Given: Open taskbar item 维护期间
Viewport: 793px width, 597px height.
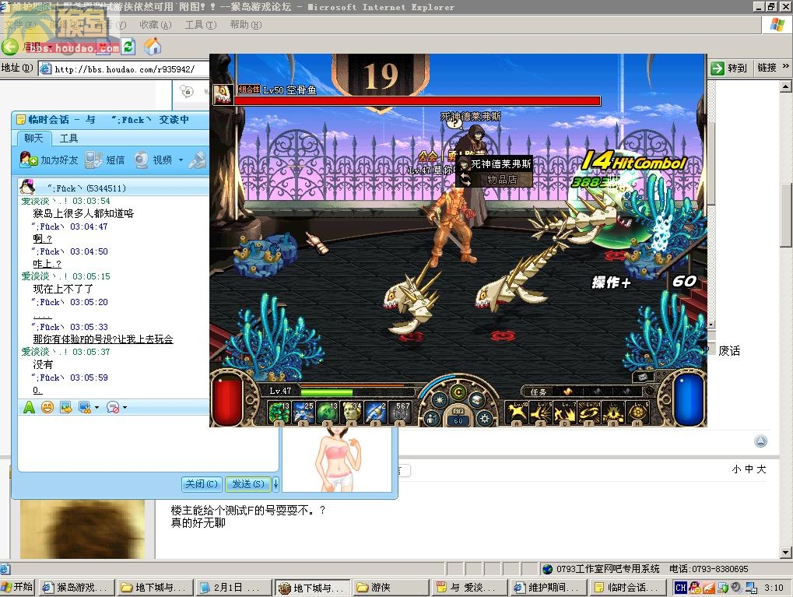Looking at the screenshot, I should click(548, 588).
